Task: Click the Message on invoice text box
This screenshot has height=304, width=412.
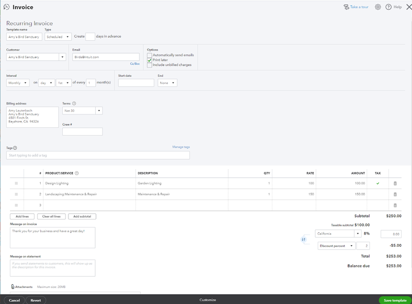Action: pos(53,238)
